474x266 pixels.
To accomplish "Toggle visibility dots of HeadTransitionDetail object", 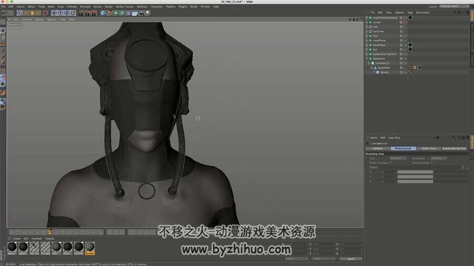I will 404,17.
